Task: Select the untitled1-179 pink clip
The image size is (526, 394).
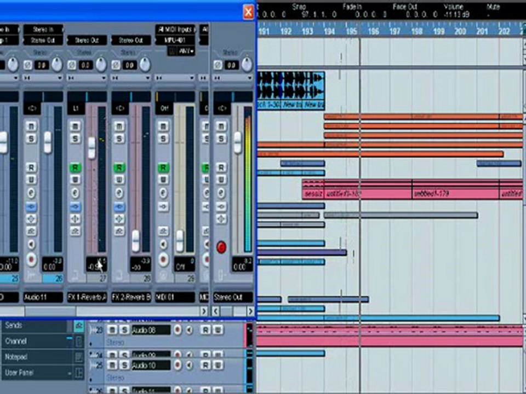Action: (x=455, y=190)
